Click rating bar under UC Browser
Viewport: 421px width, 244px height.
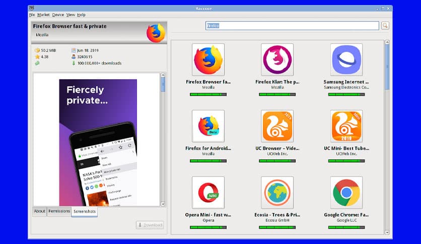click(277, 161)
